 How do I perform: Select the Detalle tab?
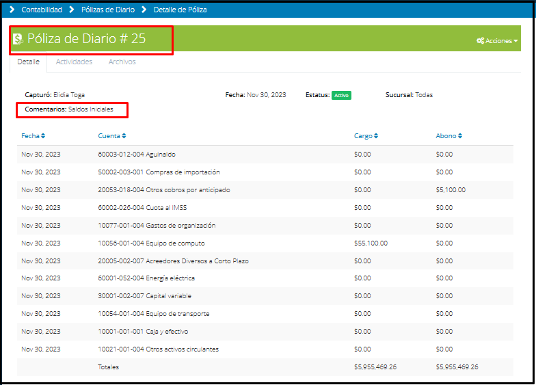(x=28, y=62)
